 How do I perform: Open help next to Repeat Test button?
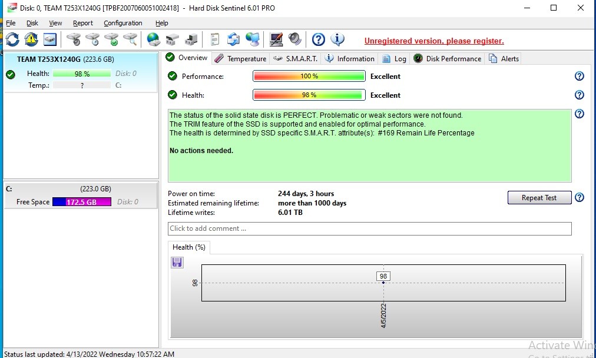(x=580, y=197)
